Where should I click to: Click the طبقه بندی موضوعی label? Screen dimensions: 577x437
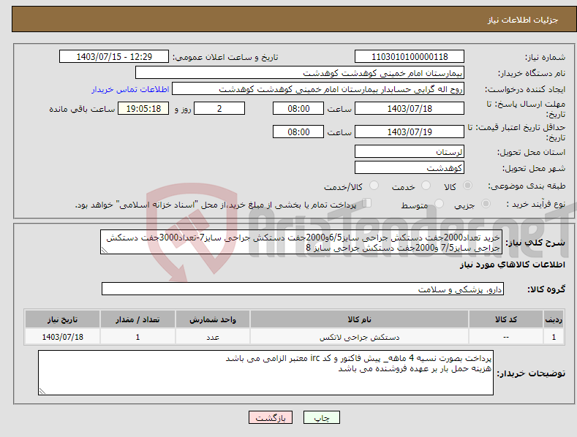527,186
